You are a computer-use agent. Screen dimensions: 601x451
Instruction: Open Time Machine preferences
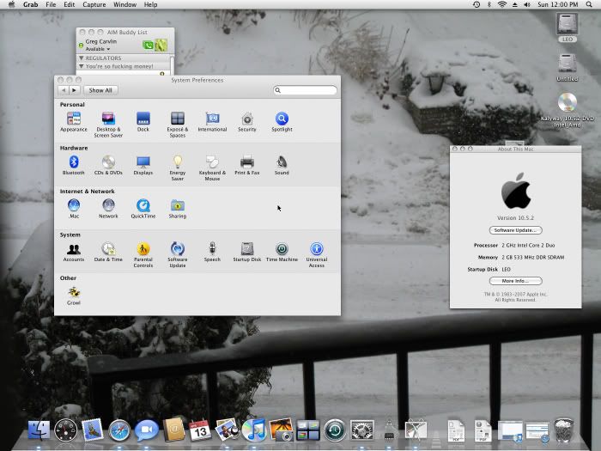pyautogui.click(x=282, y=252)
